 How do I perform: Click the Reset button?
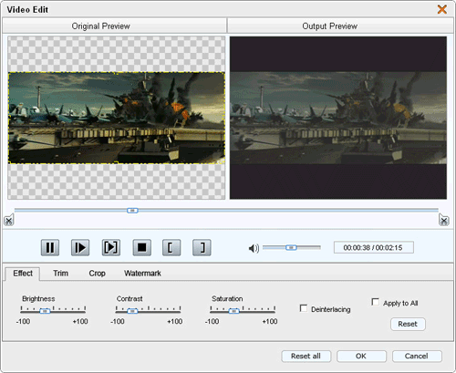pyautogui.click(x=408, y=324)
